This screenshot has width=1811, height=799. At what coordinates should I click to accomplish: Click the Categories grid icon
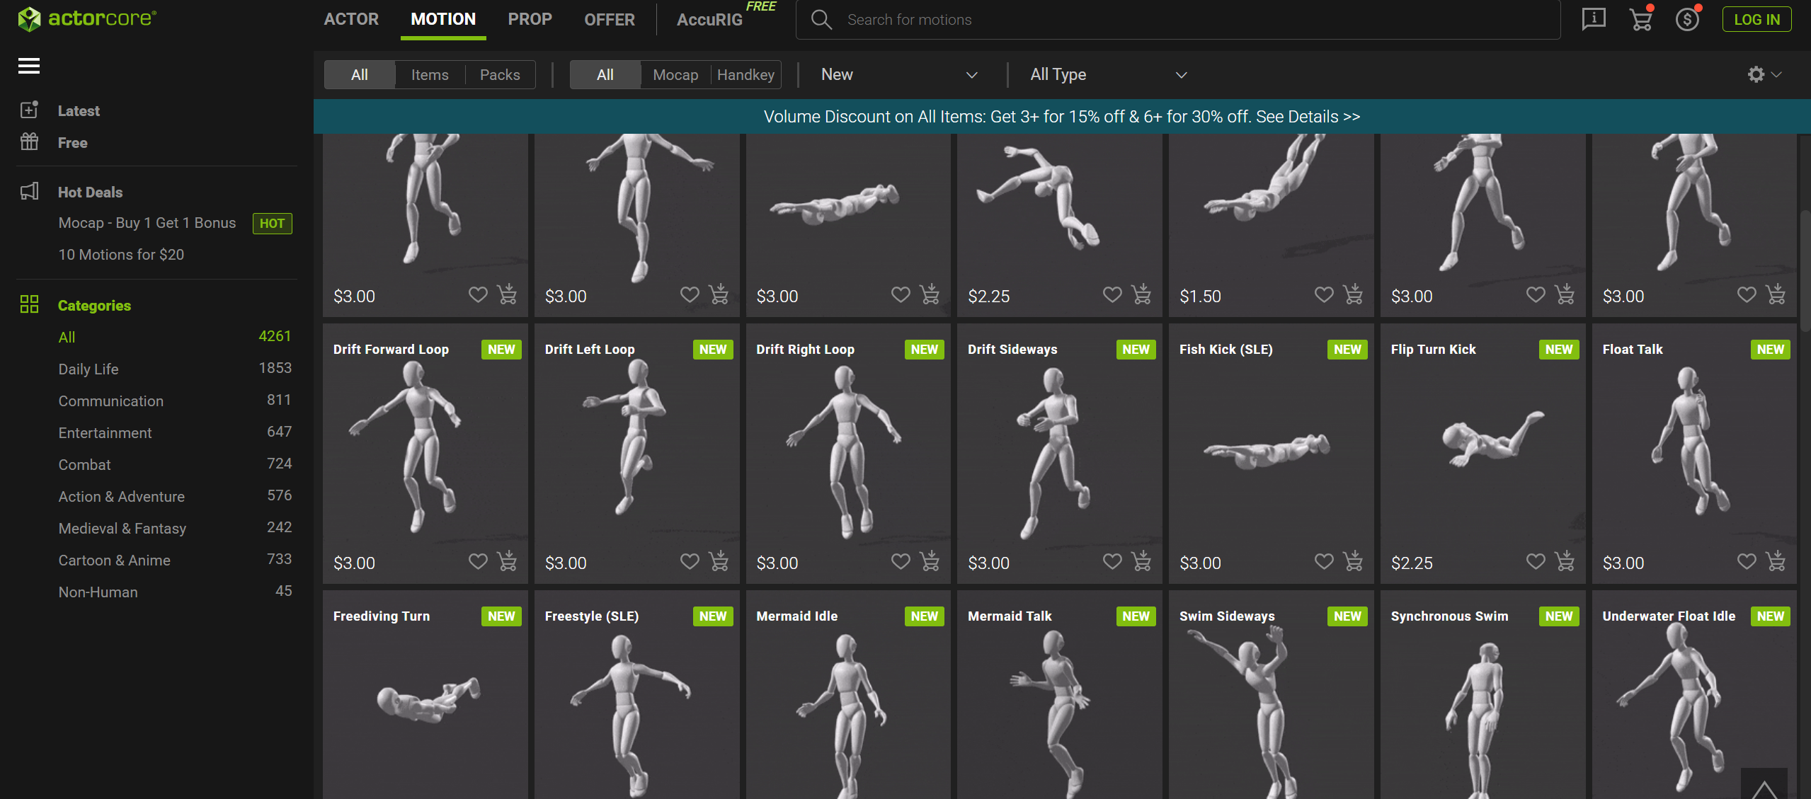click(29, 304)
